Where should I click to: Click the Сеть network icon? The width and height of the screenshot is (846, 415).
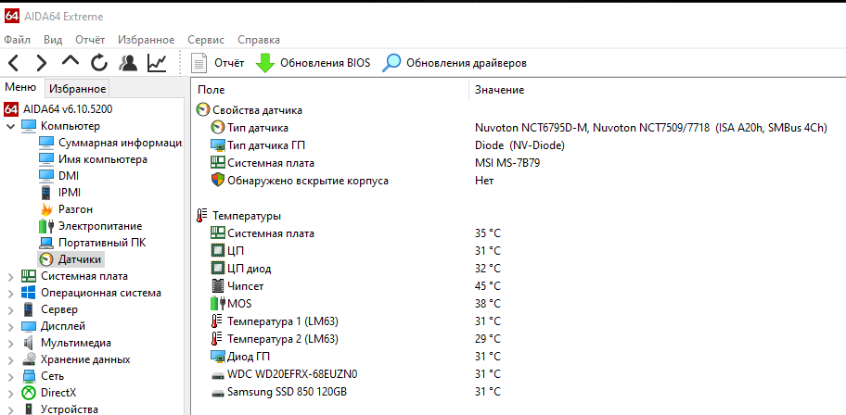tap(29, 376)
